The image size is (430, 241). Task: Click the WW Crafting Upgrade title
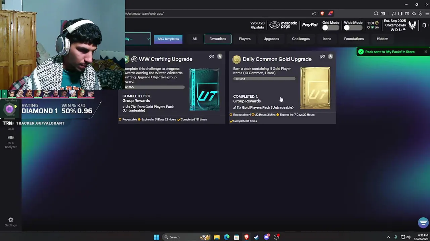[165, 59]
